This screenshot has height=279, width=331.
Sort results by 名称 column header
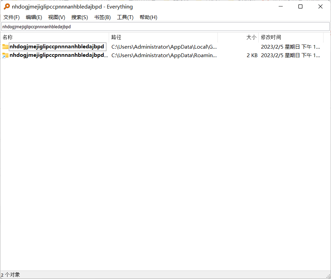pos(54,37)
